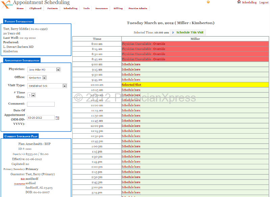This screenshot has width=270, height=197.
Task: Override the 8:00 am Physician Unavailable slot
Action: coord(143,44)
